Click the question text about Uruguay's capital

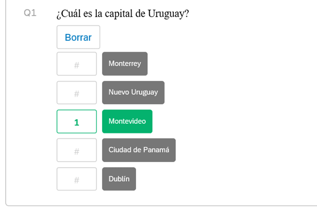[x=123, y=14]
